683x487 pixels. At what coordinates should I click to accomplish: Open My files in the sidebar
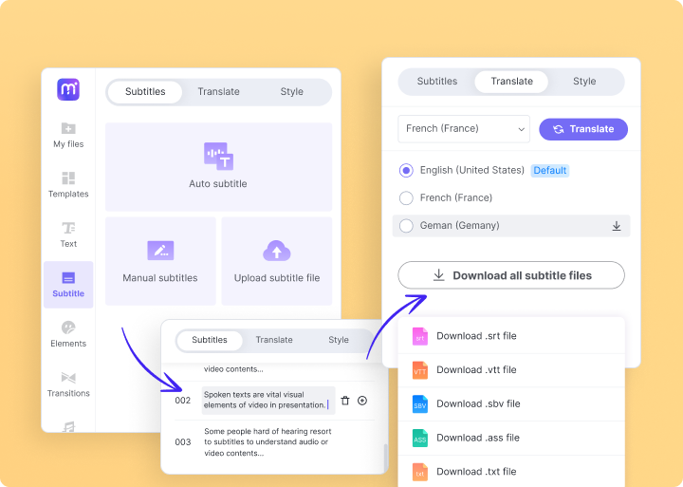click(68, 135)
